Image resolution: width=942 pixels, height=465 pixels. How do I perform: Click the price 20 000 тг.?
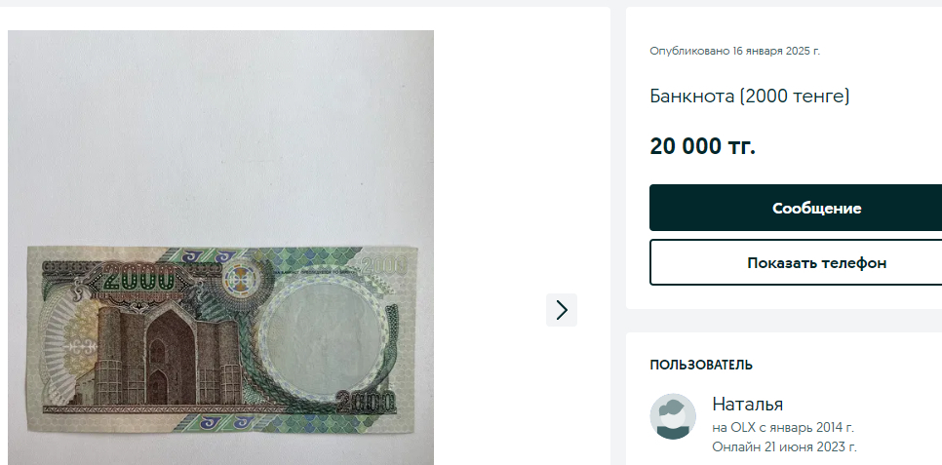702,146
